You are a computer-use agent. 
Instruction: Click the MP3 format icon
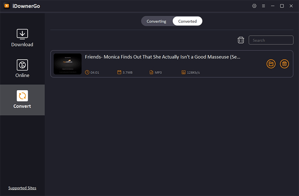[151, 72]
